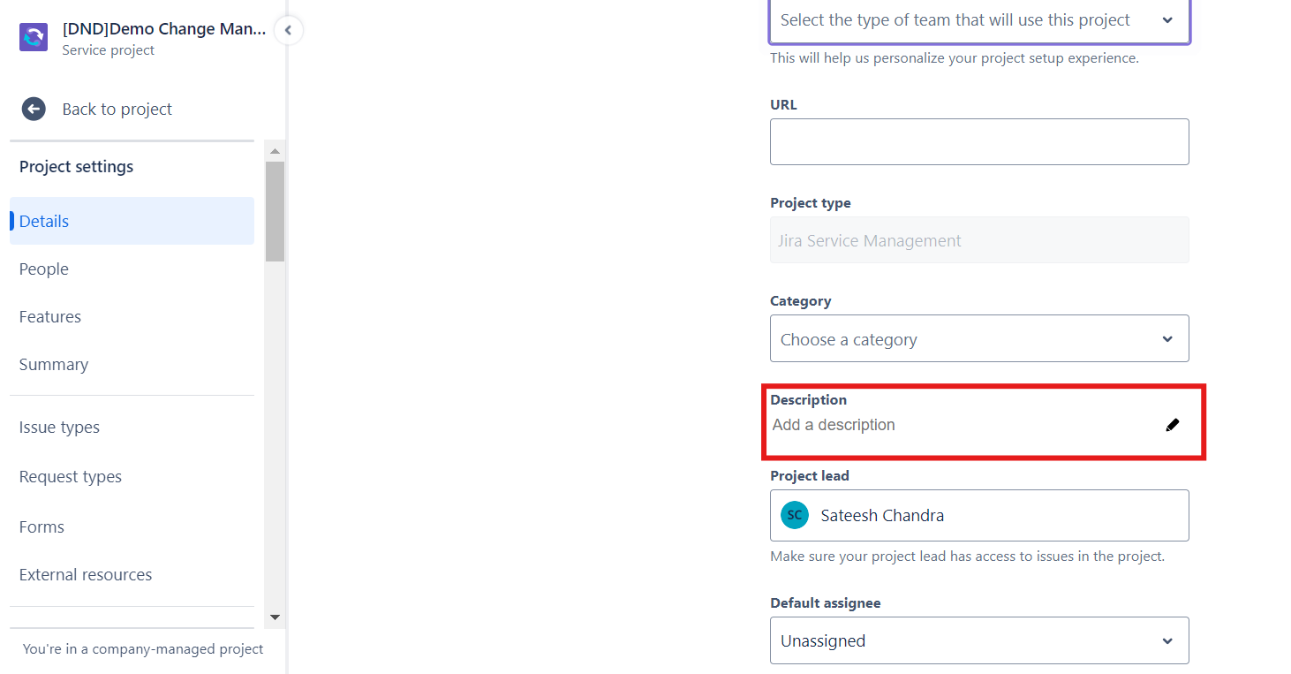Click the Category dropdown chevron icon
Screen dimensions: 1291x674
(1167, 338)
